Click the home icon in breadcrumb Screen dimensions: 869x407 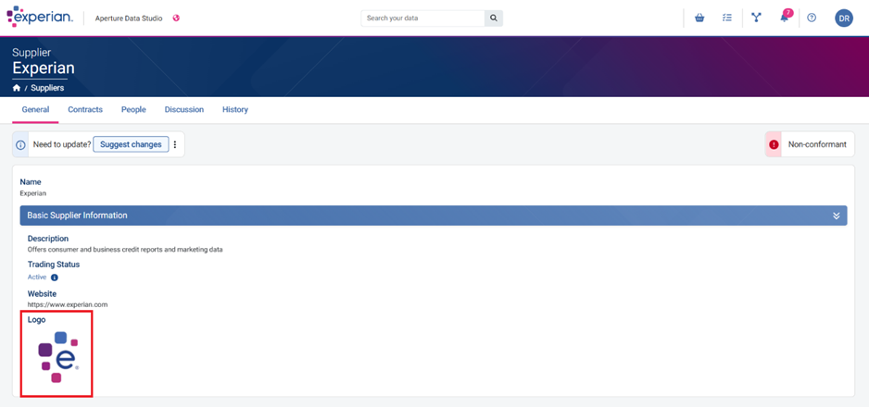(17, 88)
